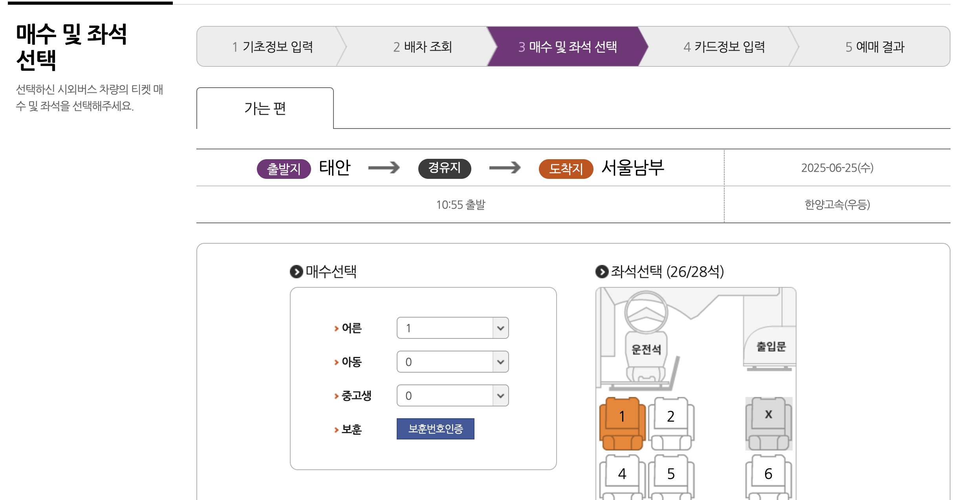Image resolution: width=956 pixels, height=500 pixels.
Task: Open the 어른 passenger count dropdown
Action: 452,328
